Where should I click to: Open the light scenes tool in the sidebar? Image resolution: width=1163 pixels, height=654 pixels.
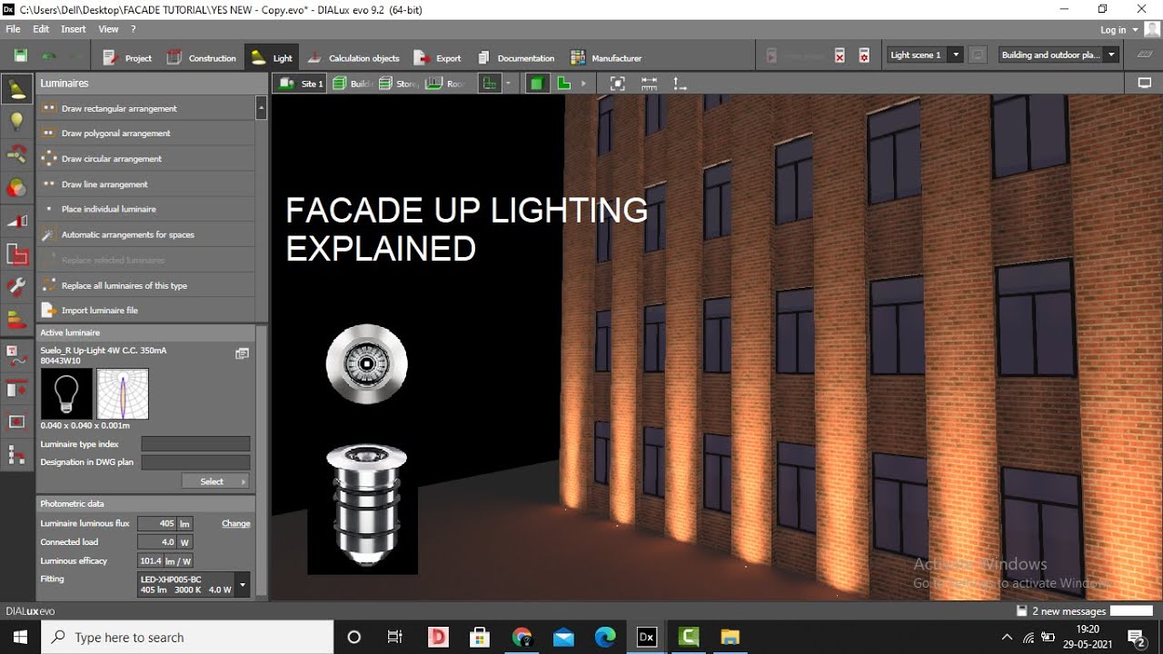click(x=16, y=155)
